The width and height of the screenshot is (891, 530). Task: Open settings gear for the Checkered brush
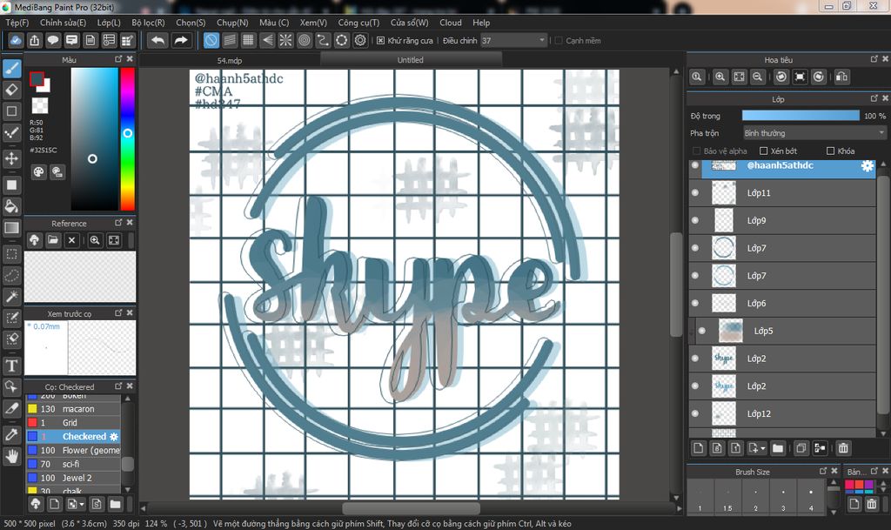click(x=114, y=436)
